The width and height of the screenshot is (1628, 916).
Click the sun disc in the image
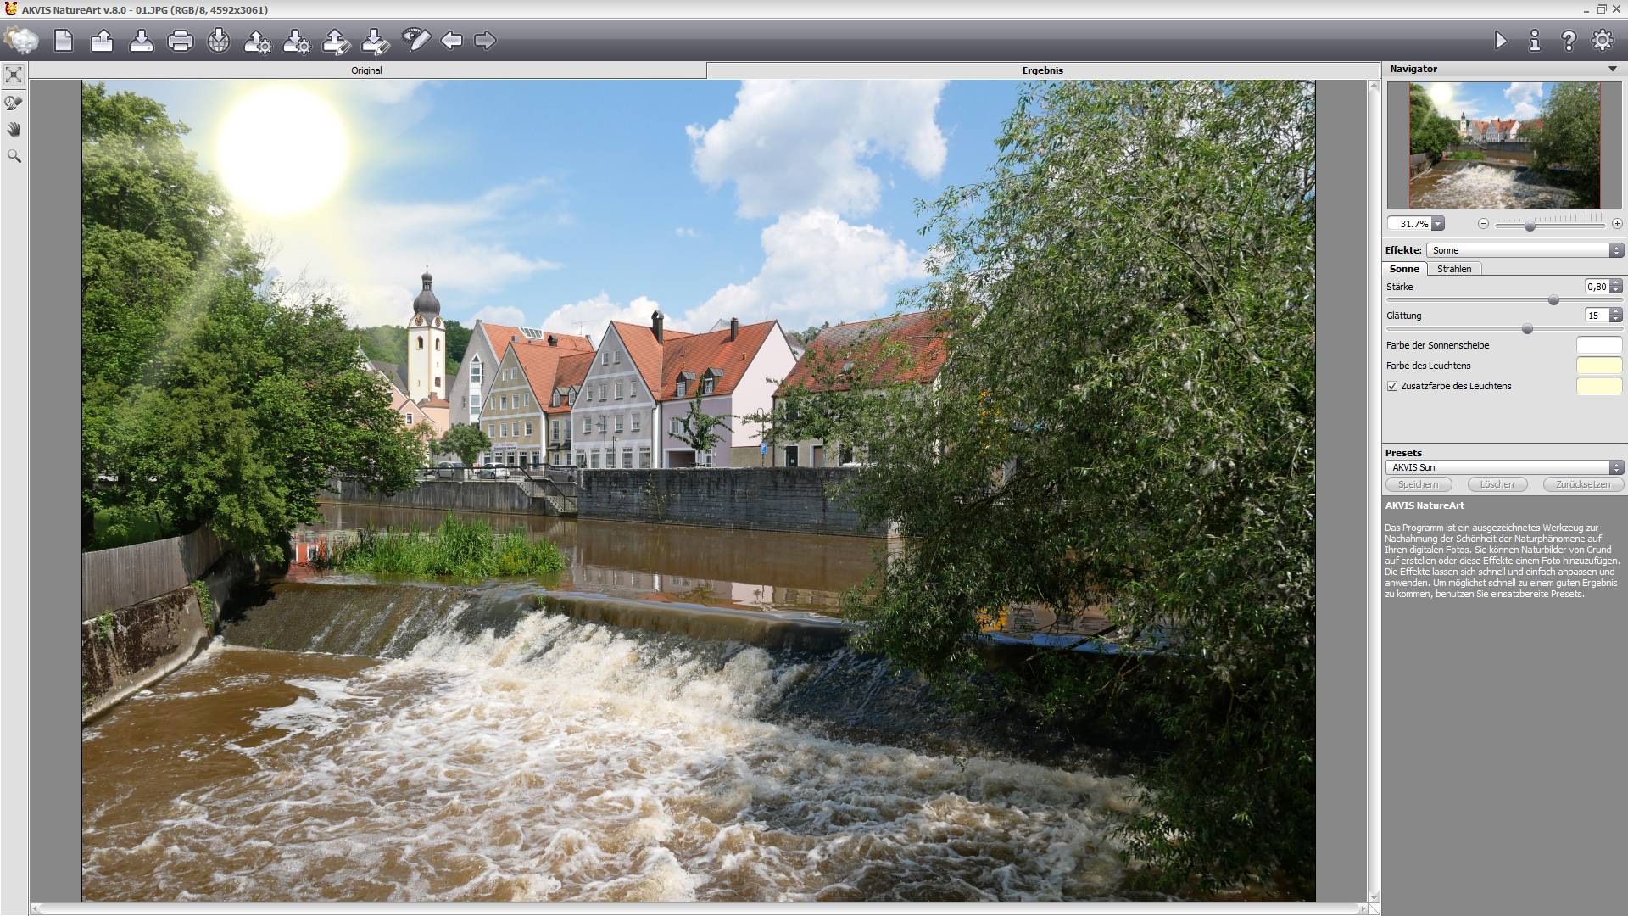pos(282,148)
